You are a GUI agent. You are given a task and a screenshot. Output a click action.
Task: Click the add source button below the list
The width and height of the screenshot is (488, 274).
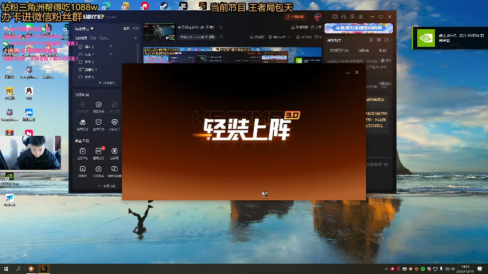click(107, 83)
